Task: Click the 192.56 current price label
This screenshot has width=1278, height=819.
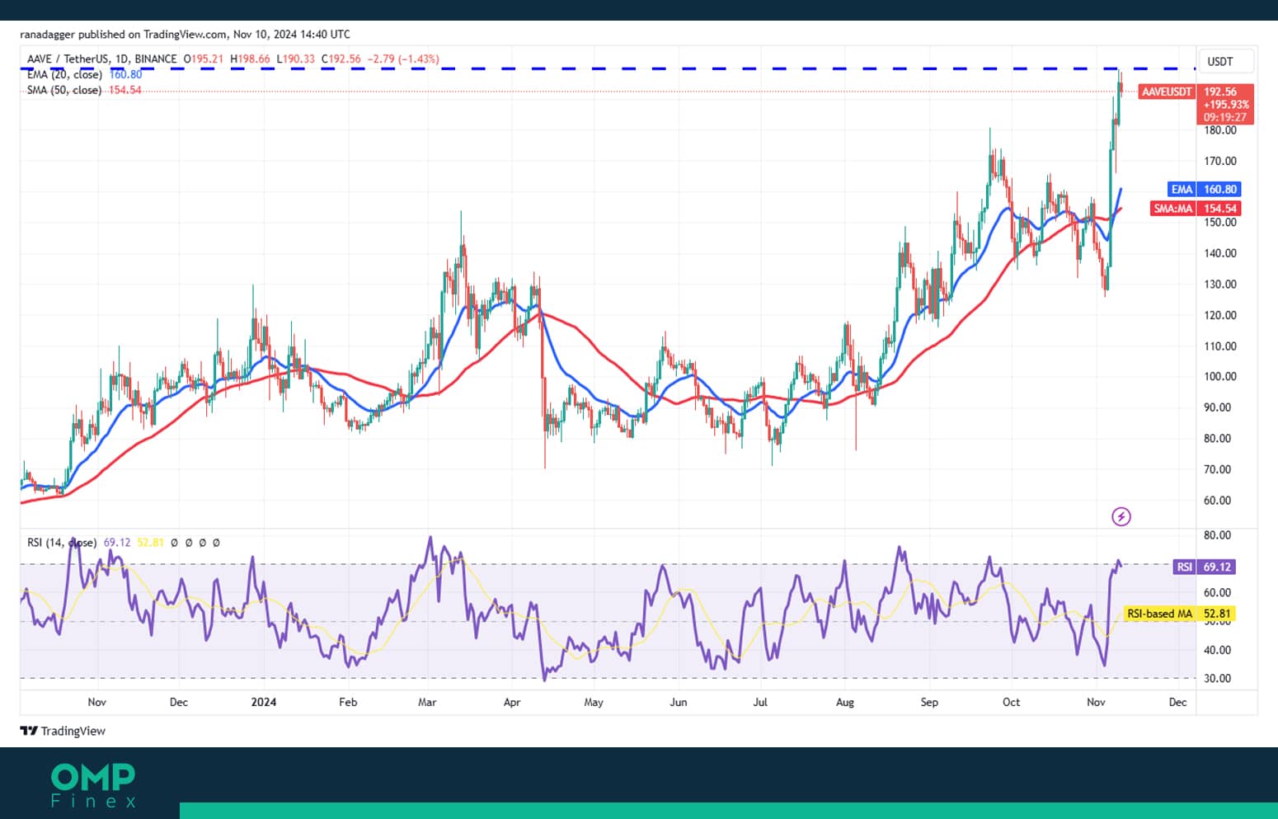Action: tap(1221, 92)
